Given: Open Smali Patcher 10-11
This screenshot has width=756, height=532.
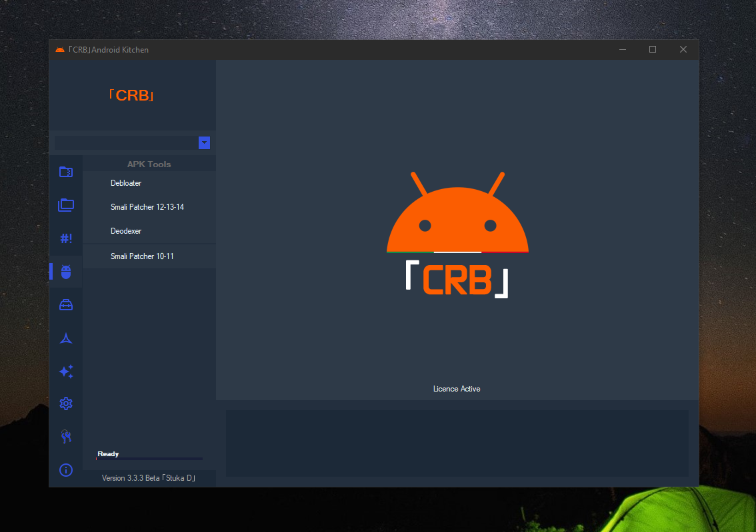Looking at the screenshot, I should [x=149, y=256].
